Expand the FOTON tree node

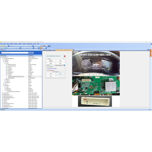click(6, 67)
